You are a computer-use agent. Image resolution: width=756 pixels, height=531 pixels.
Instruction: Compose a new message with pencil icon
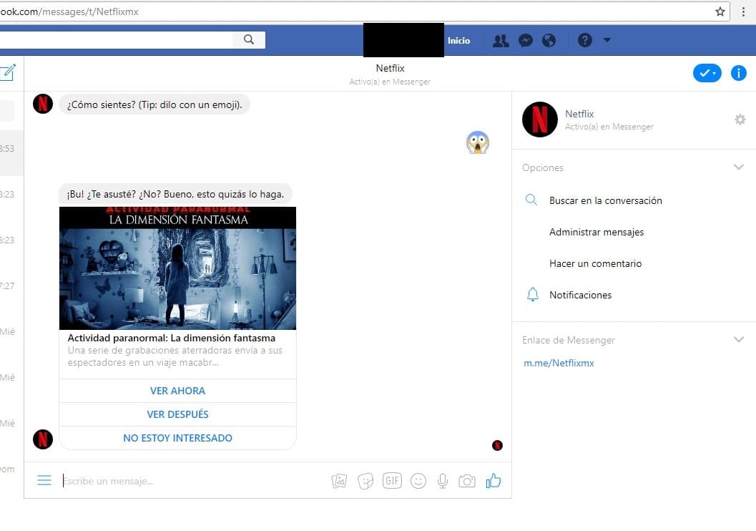(8, 72)
